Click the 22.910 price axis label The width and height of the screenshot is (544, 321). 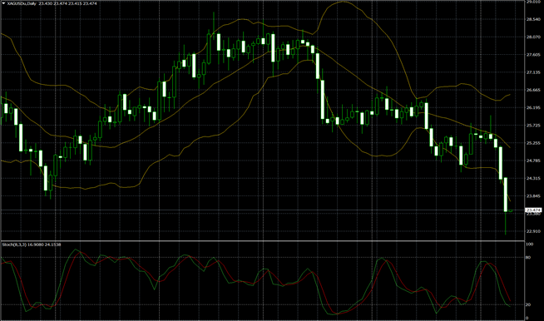point(533,231)
